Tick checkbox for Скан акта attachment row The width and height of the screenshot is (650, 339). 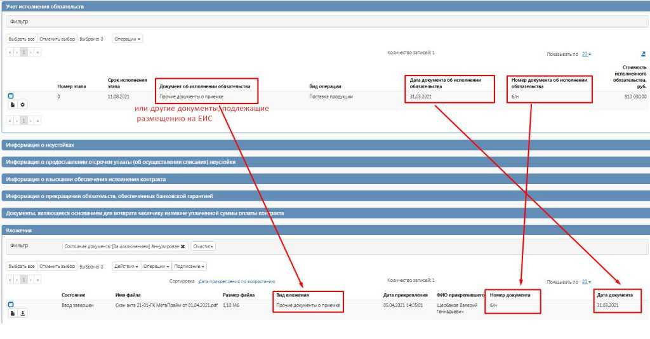point(11,305)
